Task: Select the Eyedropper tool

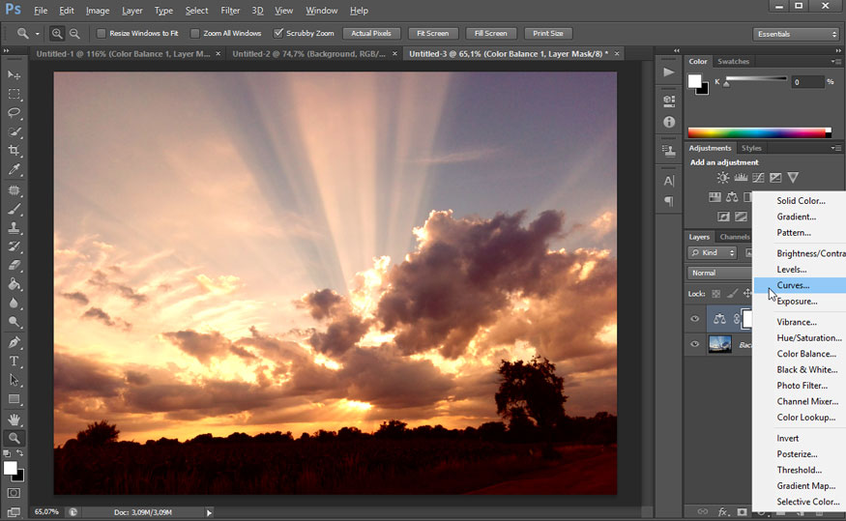Action: (x=15, y=170)
